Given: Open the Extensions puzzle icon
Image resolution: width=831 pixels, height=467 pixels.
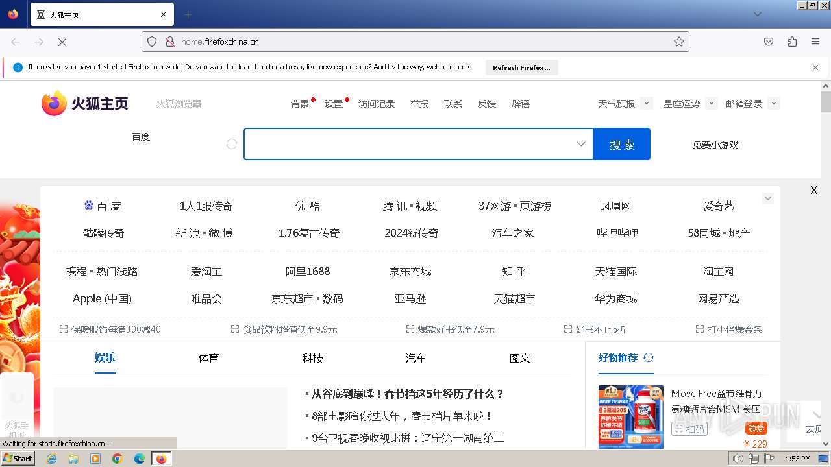Looking at the screenshot, I should [792, 42].
